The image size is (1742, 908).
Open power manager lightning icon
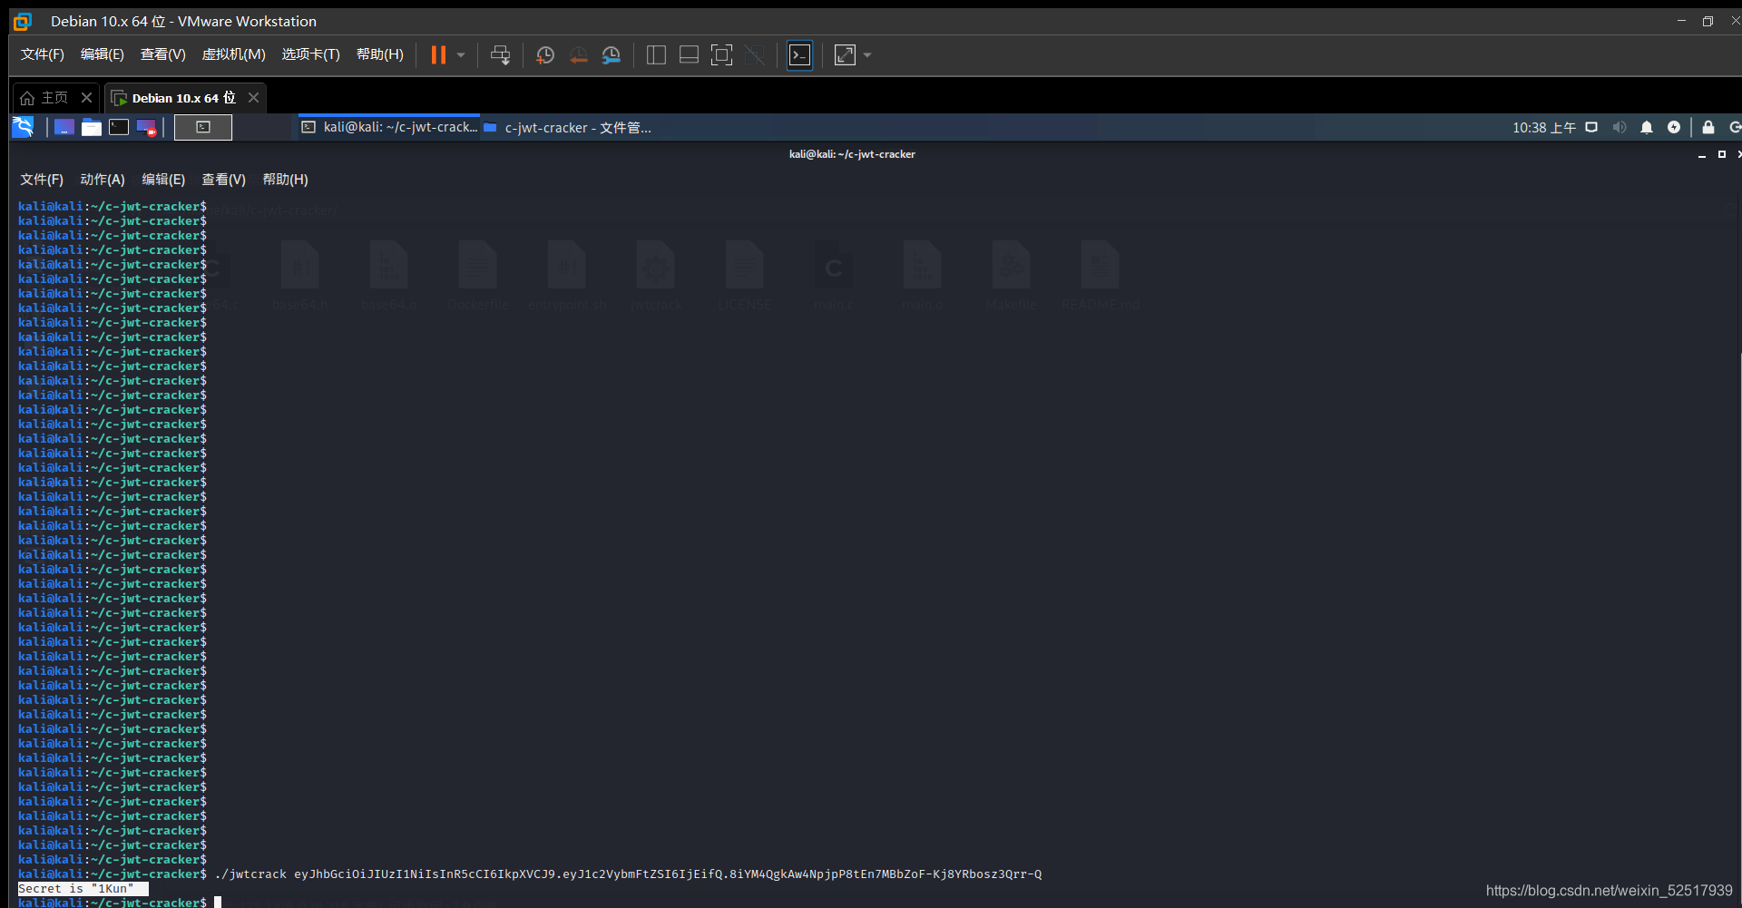[1674, 127]
